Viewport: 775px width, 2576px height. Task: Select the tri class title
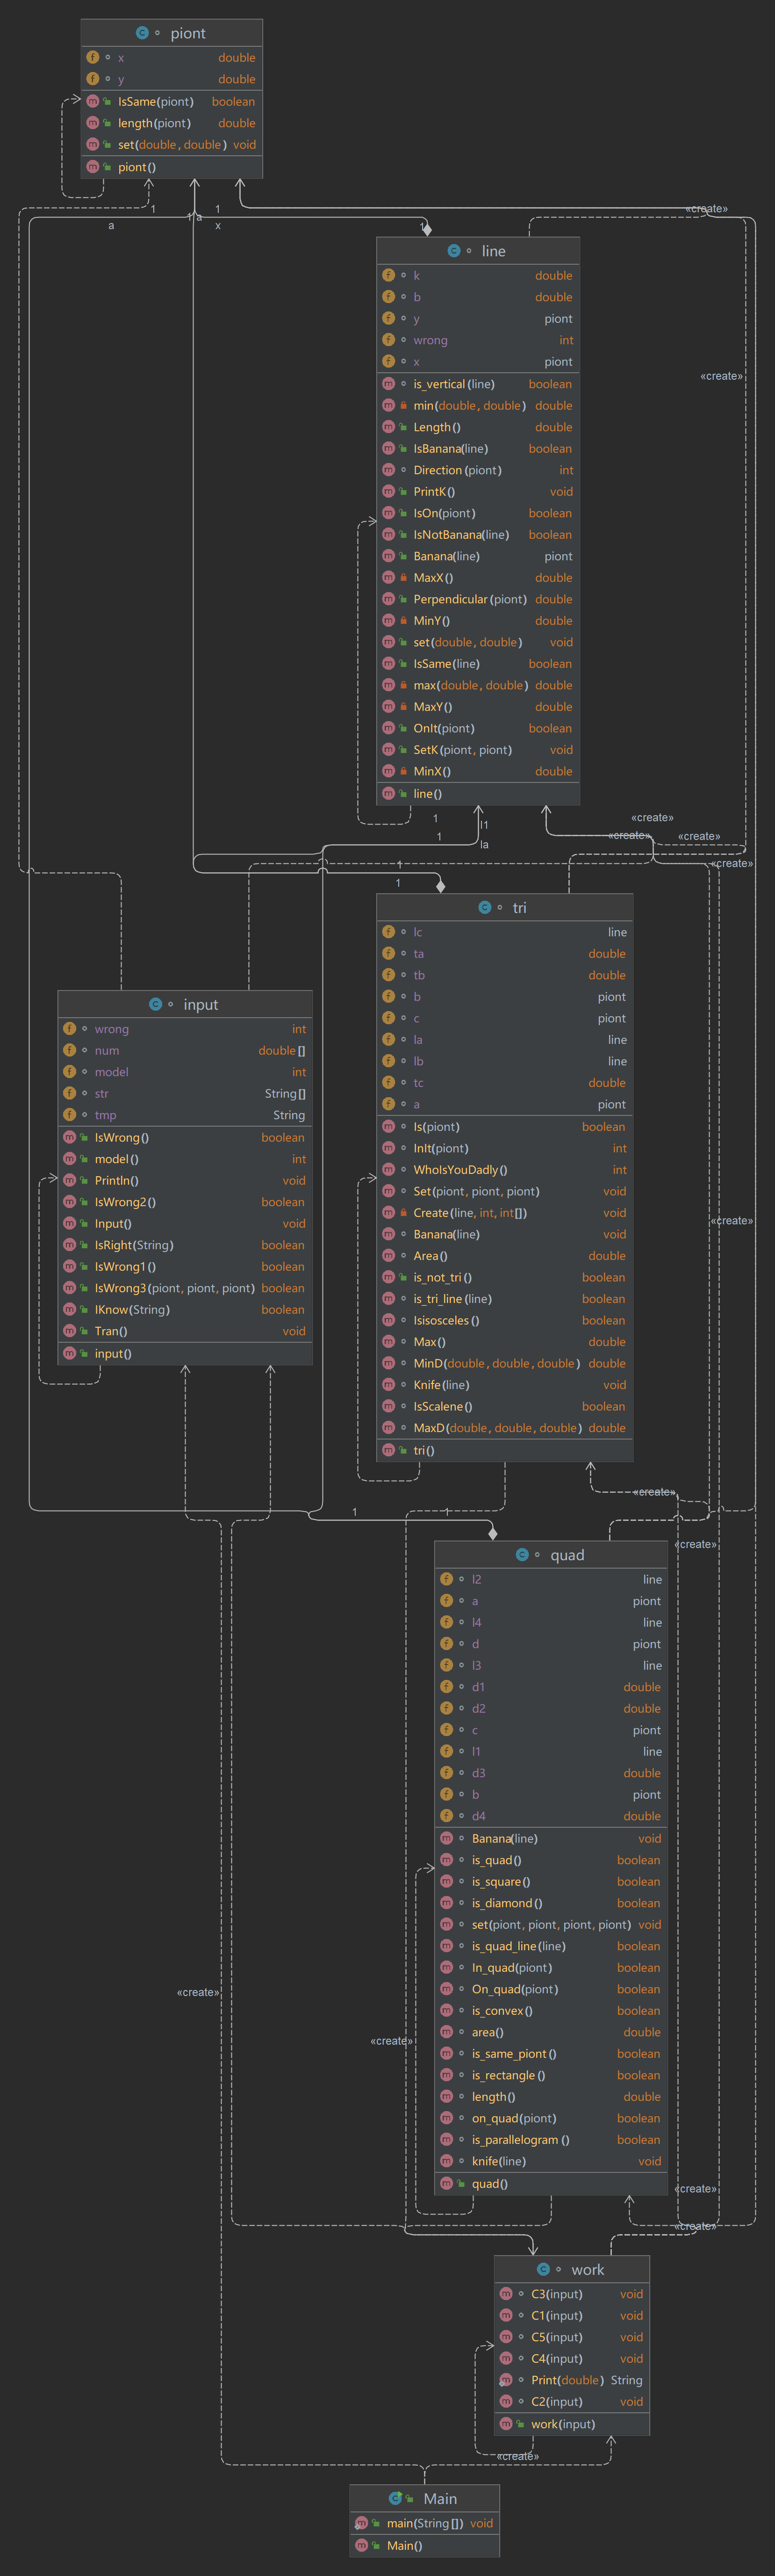519,907
